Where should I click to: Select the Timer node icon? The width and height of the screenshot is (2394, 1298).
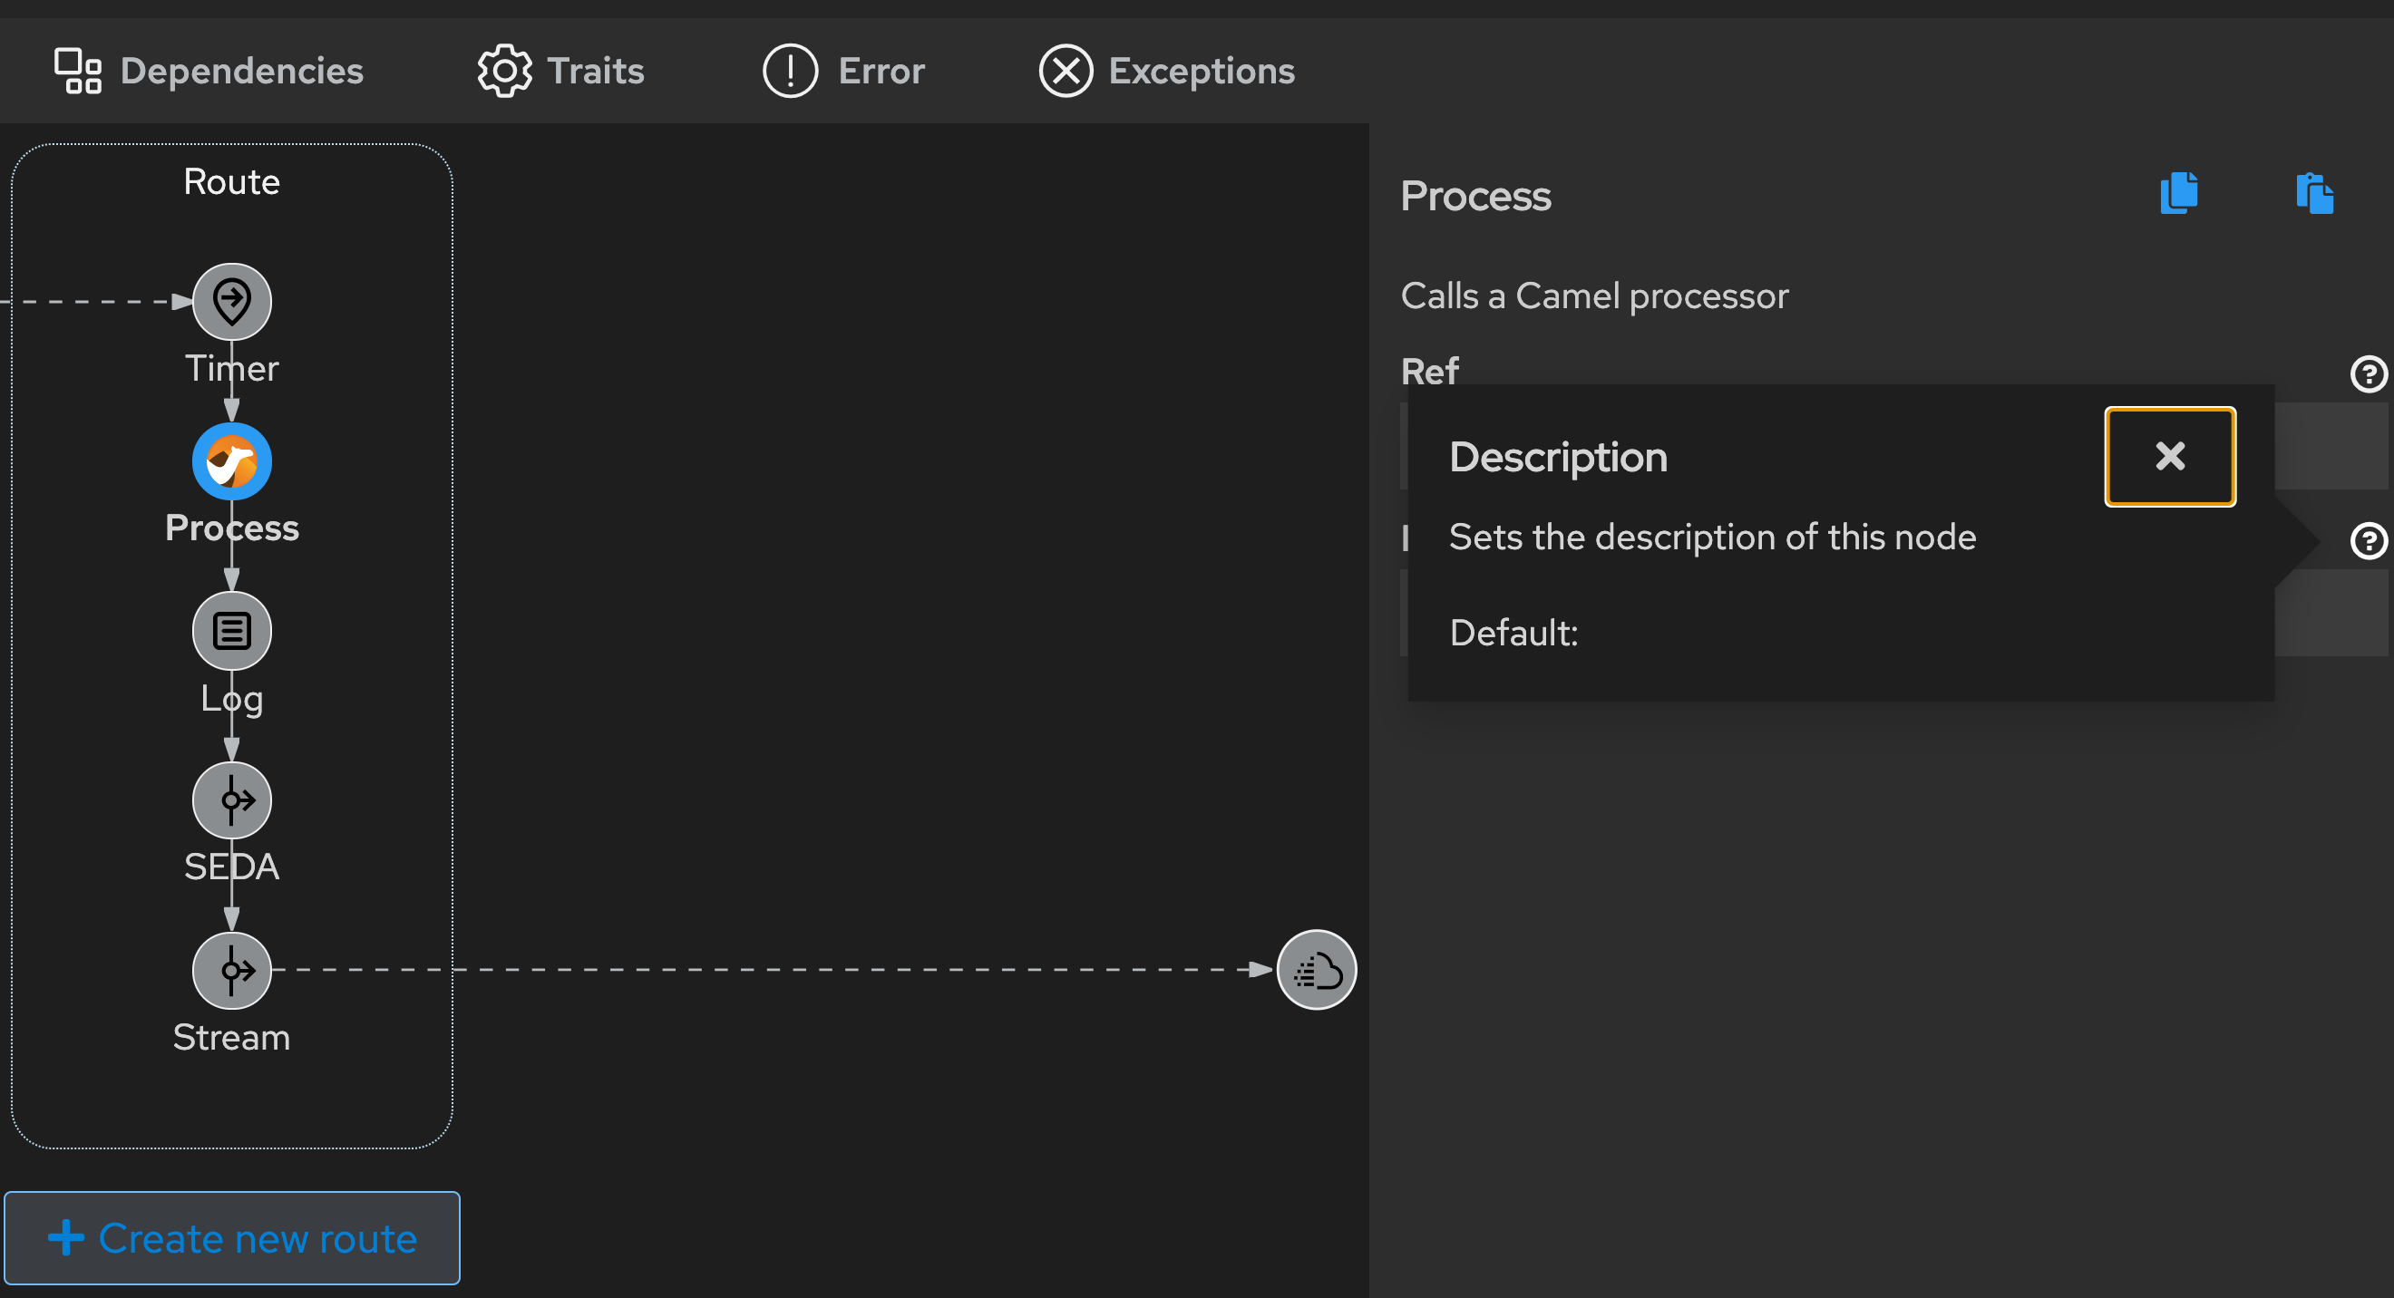[231, 301]
